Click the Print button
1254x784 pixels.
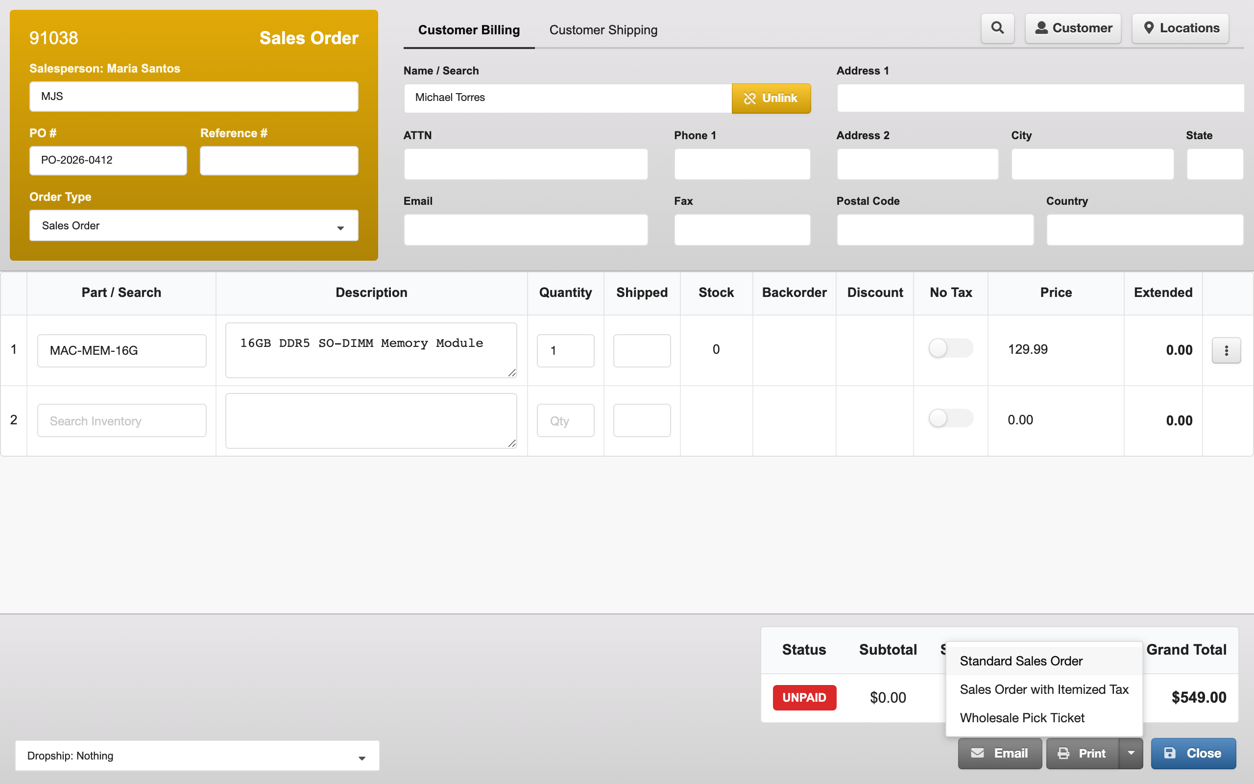point(1083,754)
